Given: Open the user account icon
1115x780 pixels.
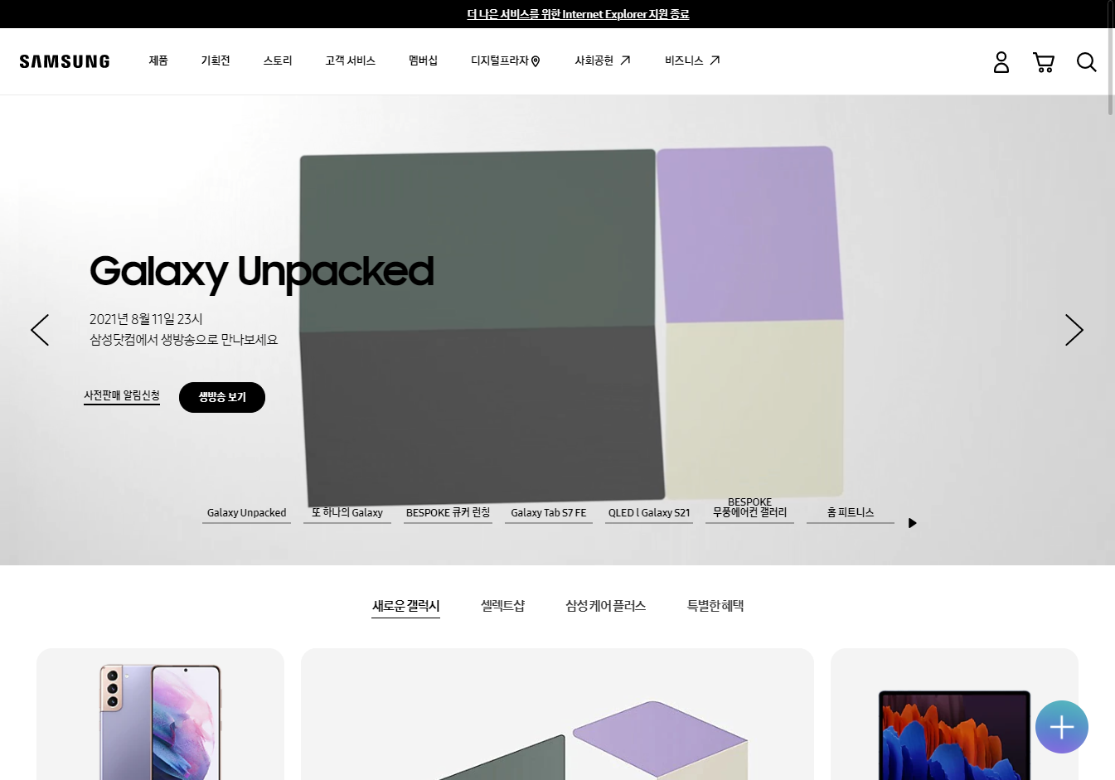Looking at the screenshot, I should (1001, 62).
